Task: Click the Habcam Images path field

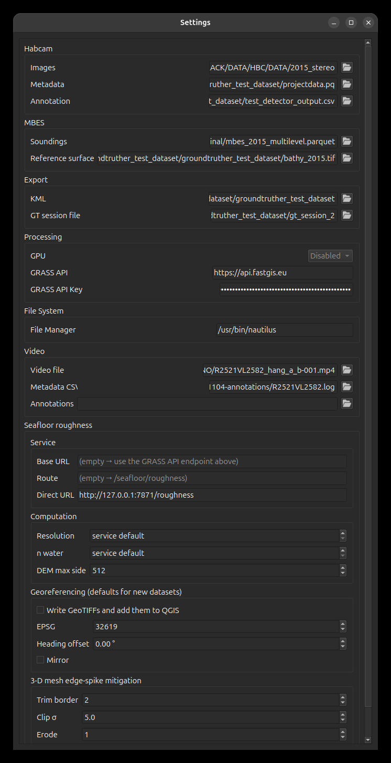Action: [272, 68]
